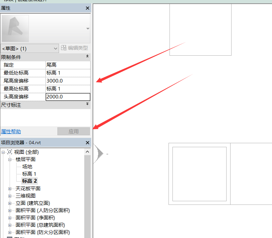
Task: Click the 视图 (全部) views icon
Action: click(10, 152)
